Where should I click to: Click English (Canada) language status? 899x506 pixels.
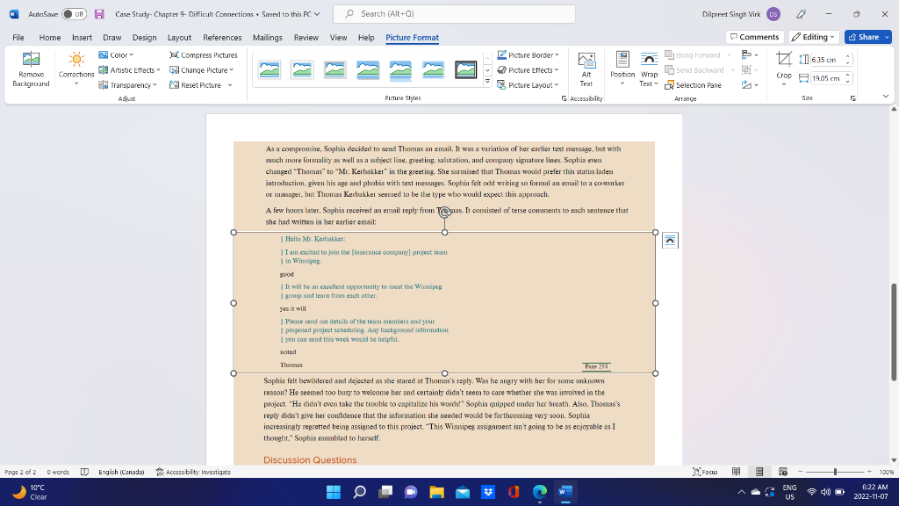(121, 472)
